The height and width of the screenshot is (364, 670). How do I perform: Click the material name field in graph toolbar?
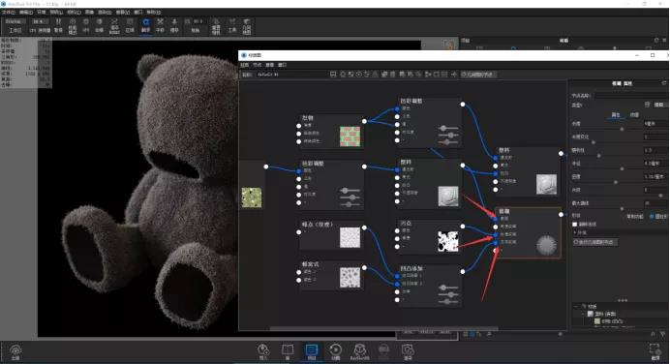292,75
